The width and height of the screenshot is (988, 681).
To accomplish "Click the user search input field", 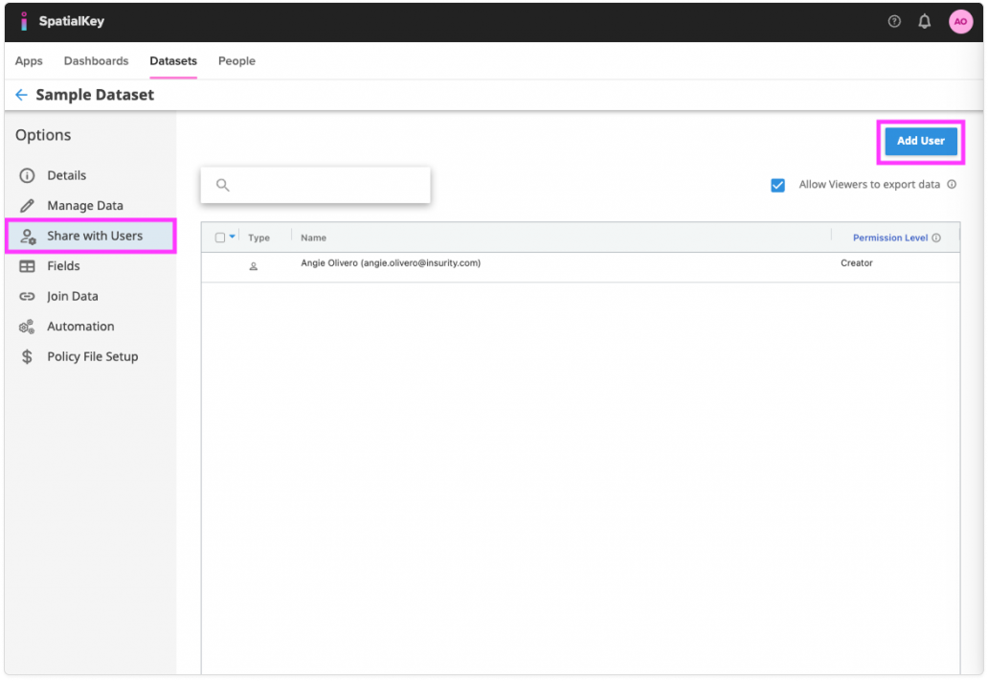I will click(326, 185).
